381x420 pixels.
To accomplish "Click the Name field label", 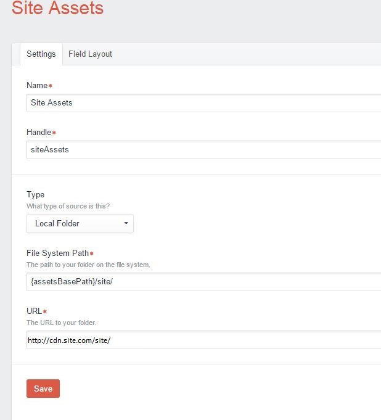I will [x=37, y=85].
